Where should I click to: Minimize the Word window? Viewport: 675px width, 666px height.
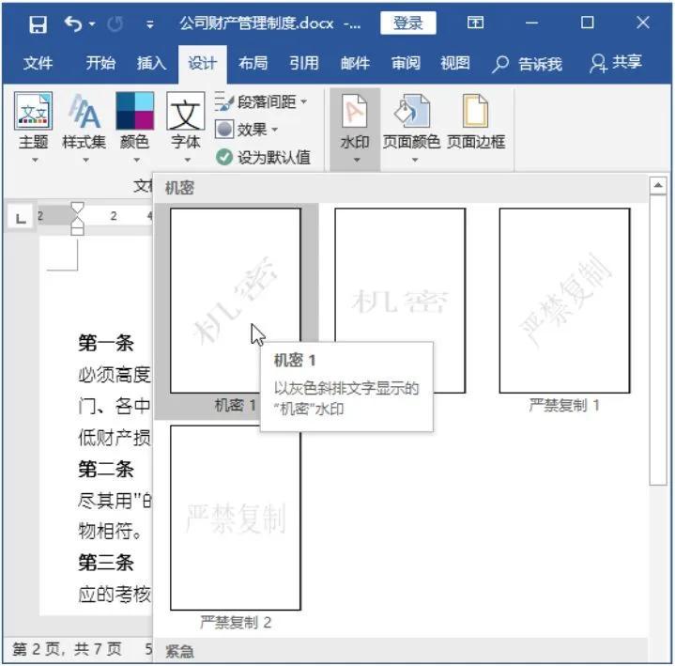tap(531, 23)
